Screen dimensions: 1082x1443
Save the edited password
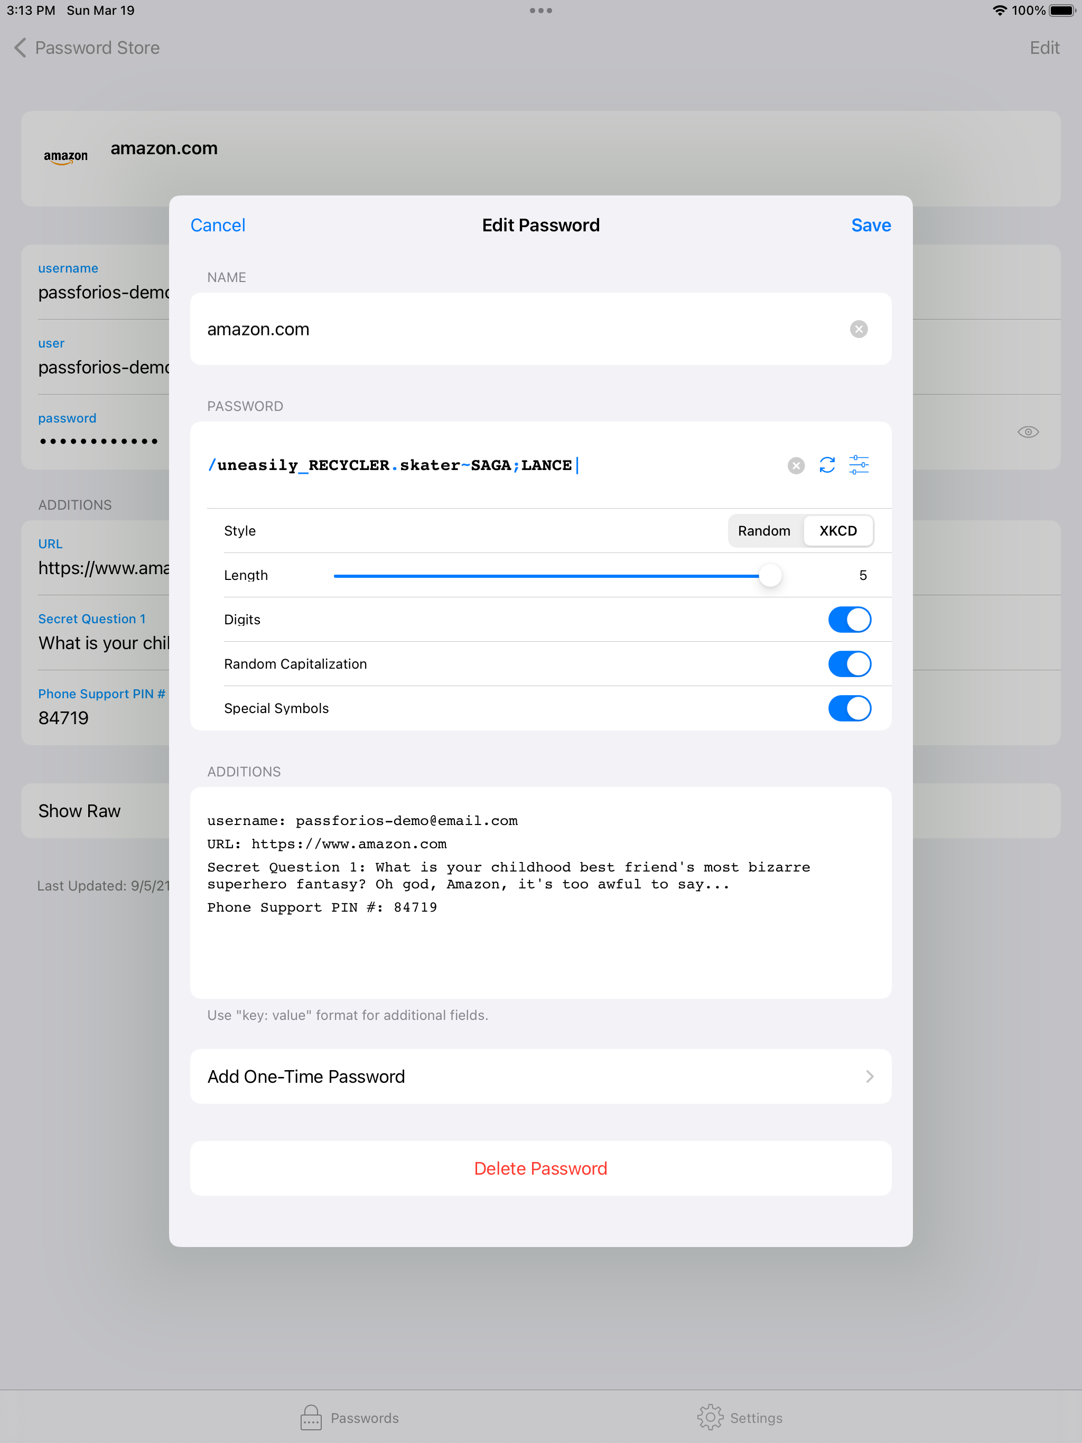click(871, 225)
